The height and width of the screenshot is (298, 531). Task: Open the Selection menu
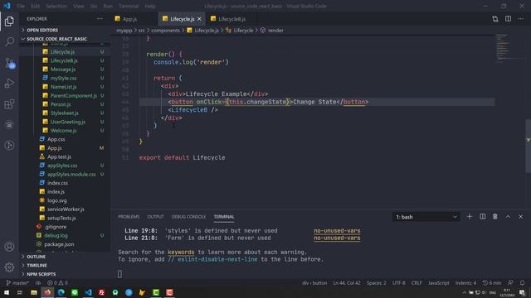pos(56,6)
